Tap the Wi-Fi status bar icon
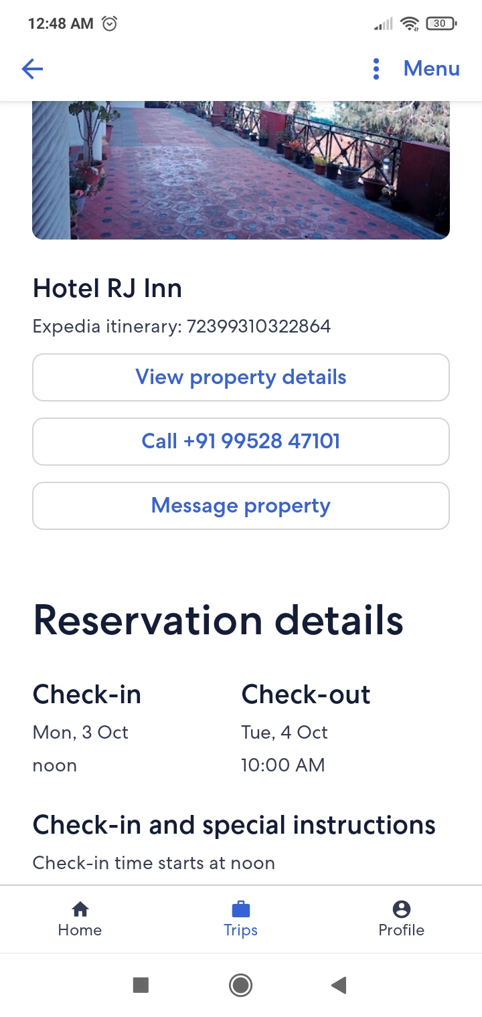The height and width of the screenshot is (1017, 482). [409, 24]
